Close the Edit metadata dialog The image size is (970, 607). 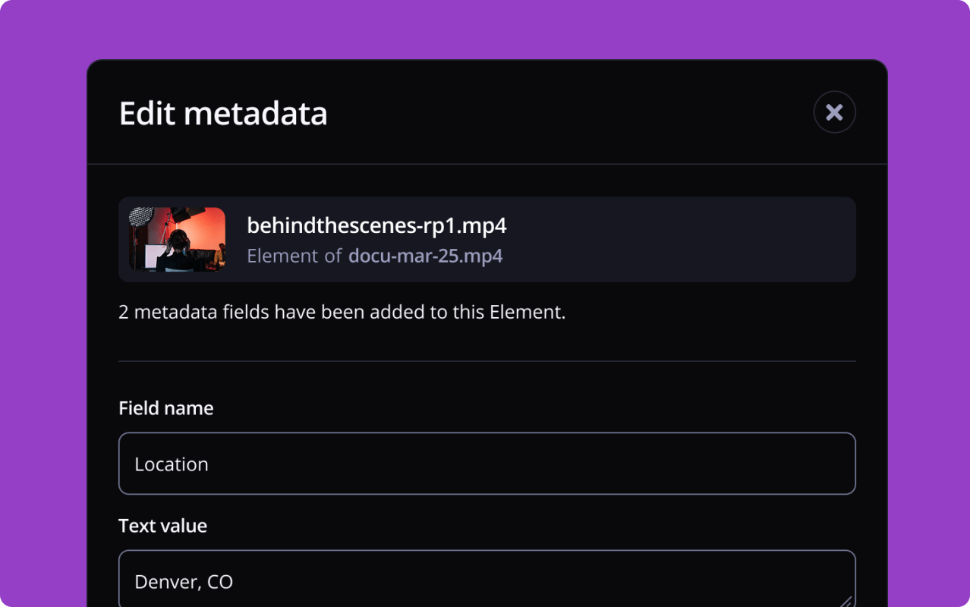click(834, 112)
